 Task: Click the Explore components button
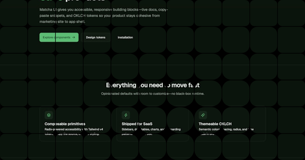click(x=59, y=37)
